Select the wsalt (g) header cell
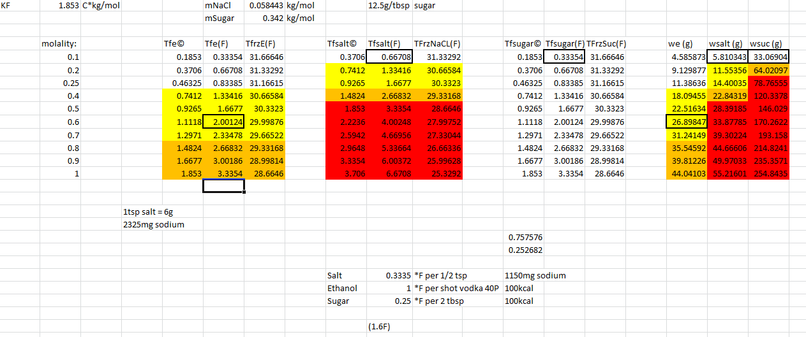 click(x=727, y=44)
